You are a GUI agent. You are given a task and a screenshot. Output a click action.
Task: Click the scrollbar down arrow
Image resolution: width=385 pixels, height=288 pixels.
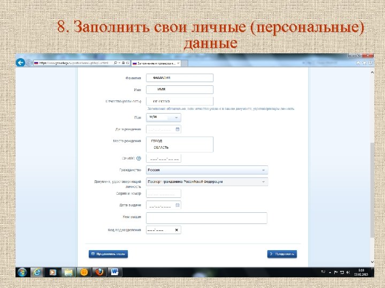(372, 262)
